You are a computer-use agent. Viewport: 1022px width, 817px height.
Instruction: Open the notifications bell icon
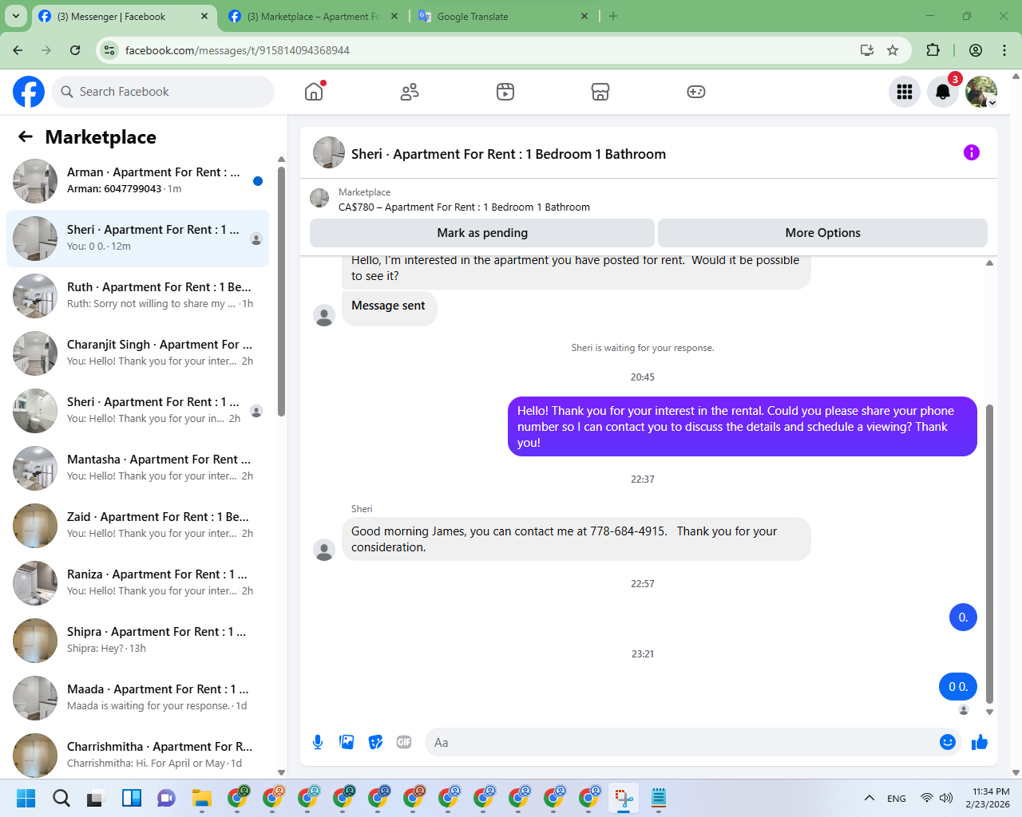click(943, 92)
